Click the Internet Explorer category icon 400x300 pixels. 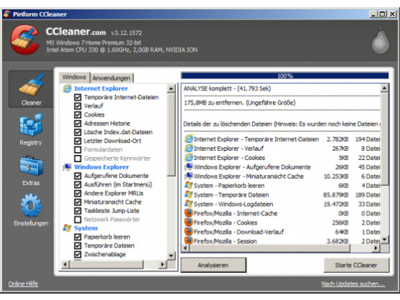coord(67,88)
